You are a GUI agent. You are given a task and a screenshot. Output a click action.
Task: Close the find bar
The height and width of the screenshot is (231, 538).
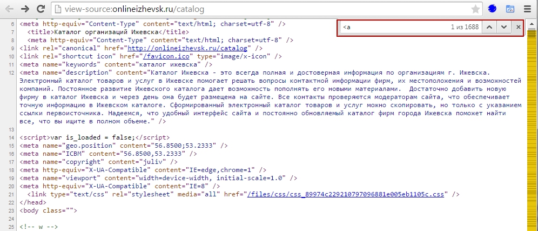tap(518, 27)
